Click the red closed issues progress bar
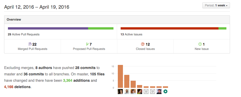Image resolution: width=241 pixels, height=97 pixels. pyautogui.click(x=170, y=29)
